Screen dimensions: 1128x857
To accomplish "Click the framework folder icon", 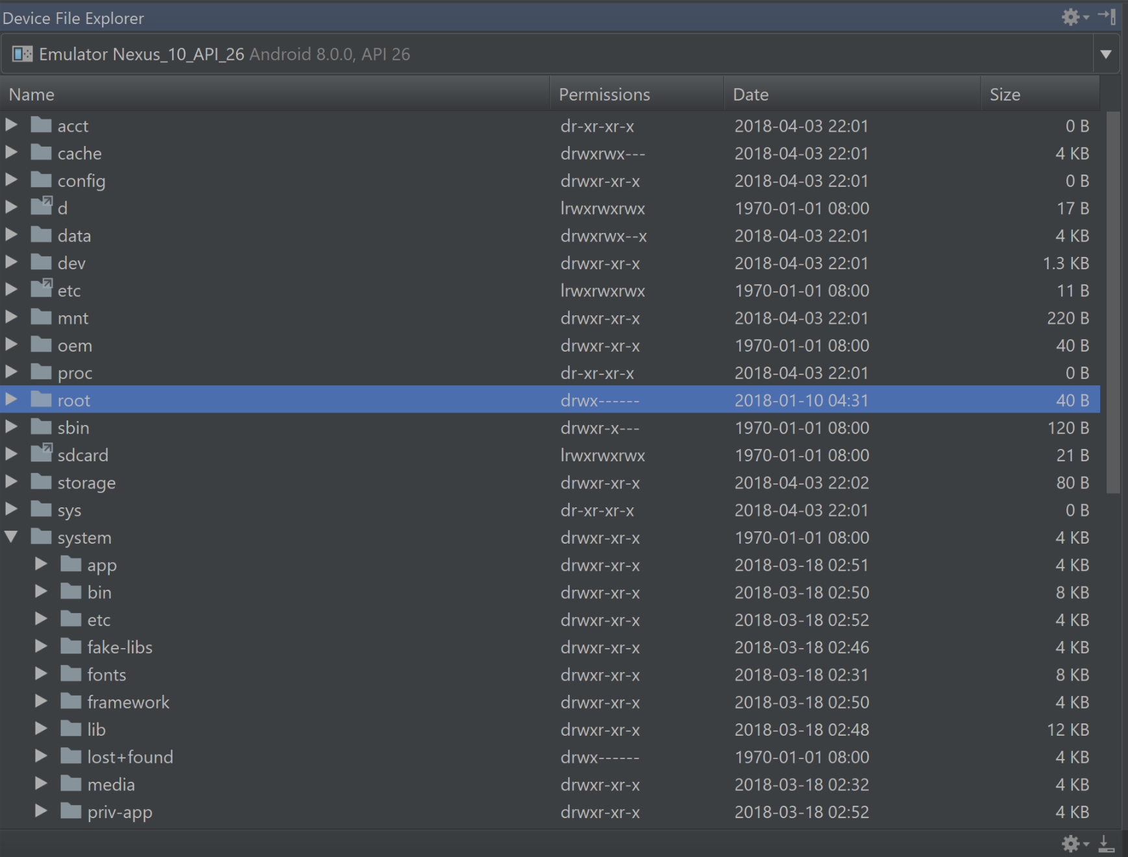I will (71, 701).
